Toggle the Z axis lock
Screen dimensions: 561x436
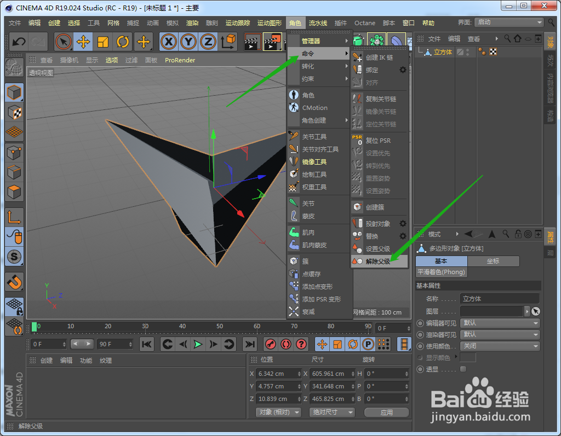(208, 42)
